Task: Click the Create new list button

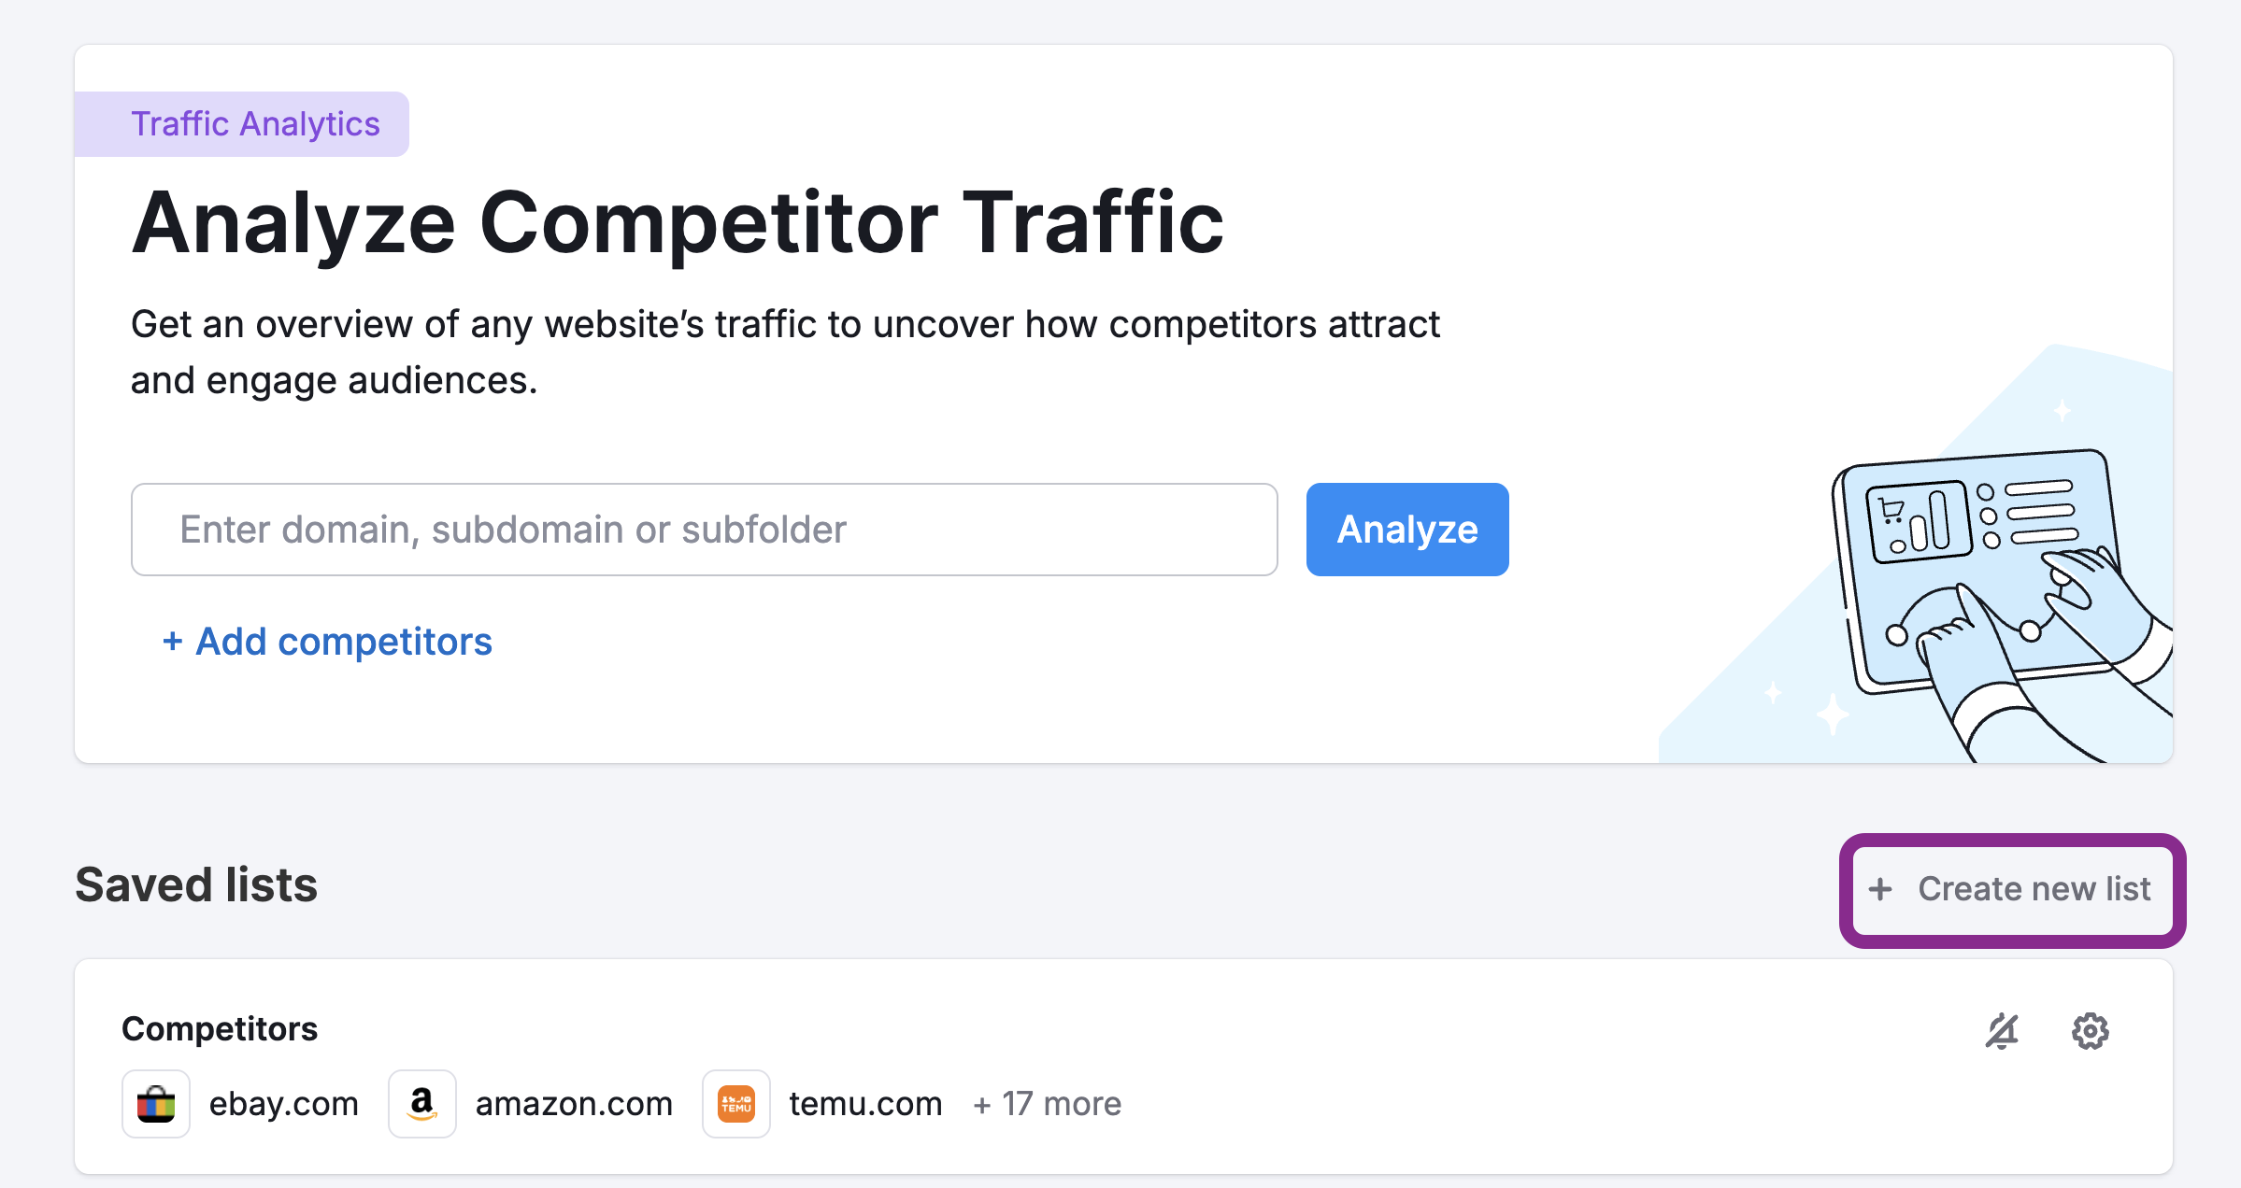Action: [2013, 889]
